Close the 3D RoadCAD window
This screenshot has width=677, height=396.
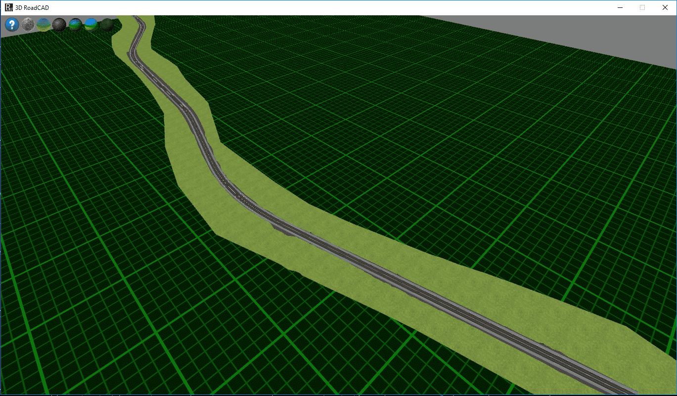(x=665, y=7)
